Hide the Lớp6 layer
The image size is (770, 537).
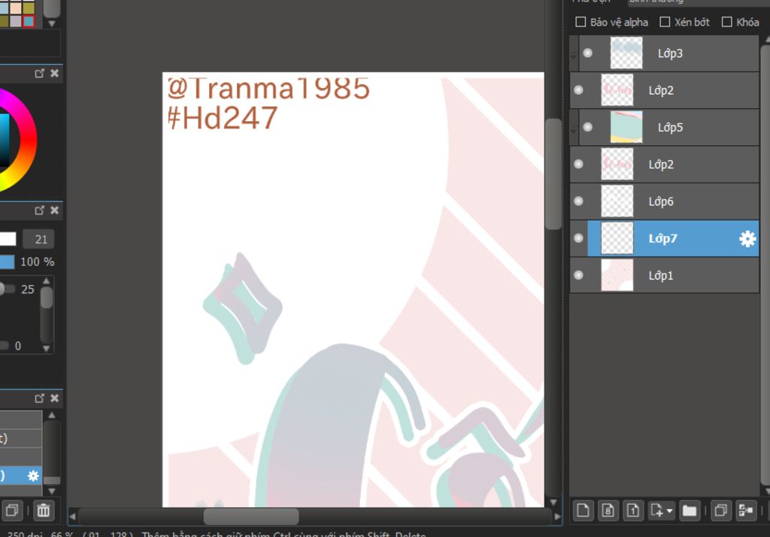(578, 201)
